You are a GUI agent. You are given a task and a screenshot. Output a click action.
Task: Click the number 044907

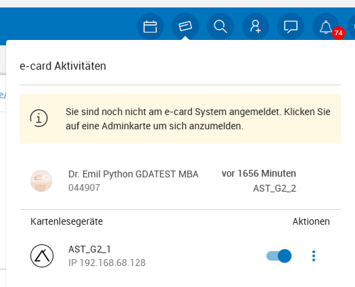coord(85,187)
